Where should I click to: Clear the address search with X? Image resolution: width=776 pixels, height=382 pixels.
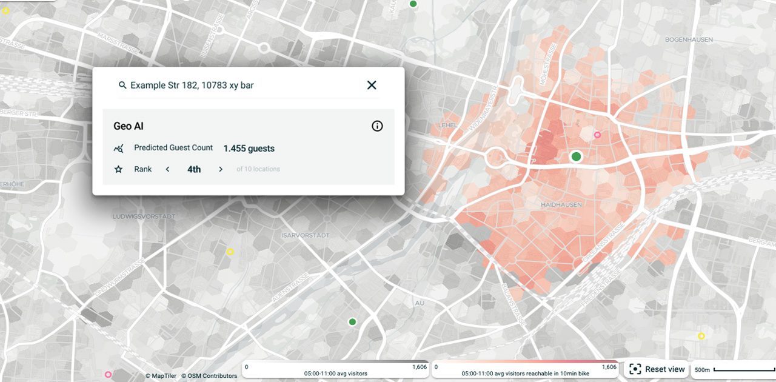click(x=372, y=85)
